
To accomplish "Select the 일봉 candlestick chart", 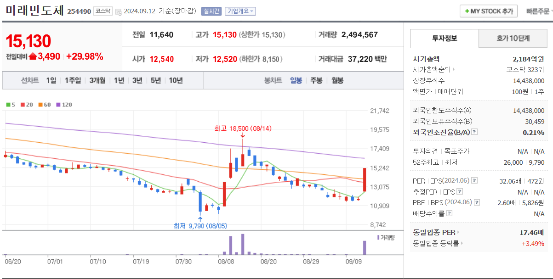I will pos(296,81).
